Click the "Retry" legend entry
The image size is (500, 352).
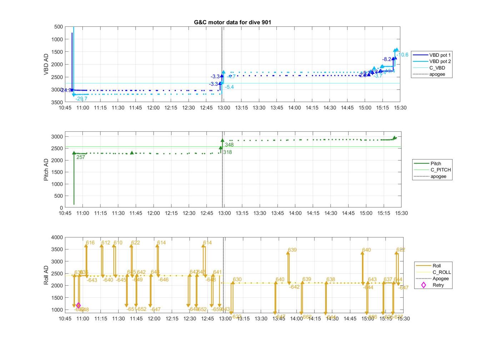pos(433,285)
